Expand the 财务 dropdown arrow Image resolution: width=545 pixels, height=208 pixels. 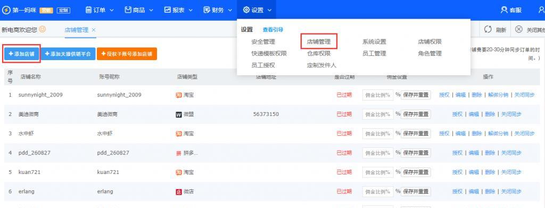pyautogui.click(x=230, y=11)
